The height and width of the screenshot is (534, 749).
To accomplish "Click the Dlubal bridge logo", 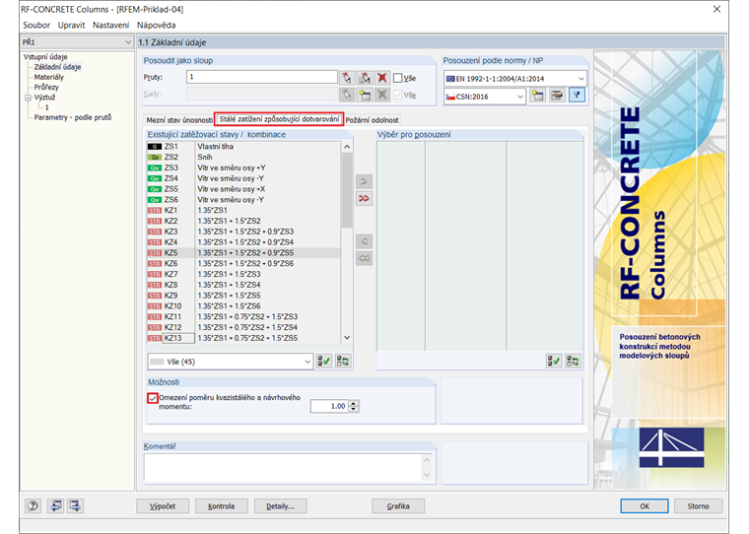I will pos(671,447).
